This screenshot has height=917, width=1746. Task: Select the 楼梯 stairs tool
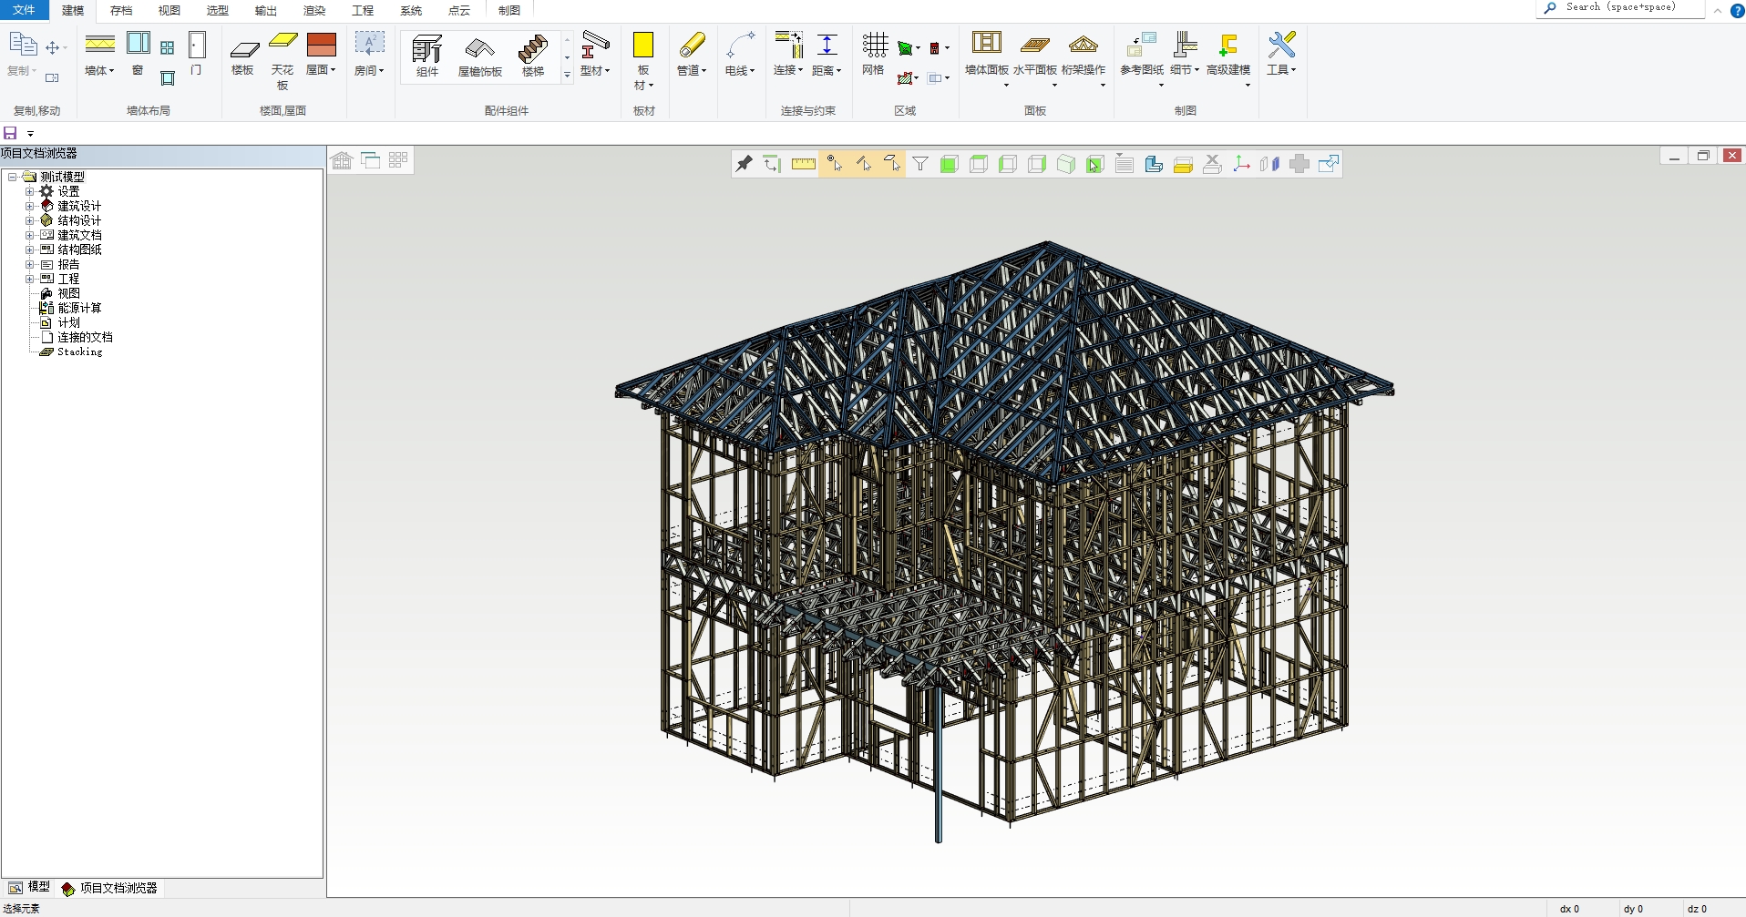533,56
